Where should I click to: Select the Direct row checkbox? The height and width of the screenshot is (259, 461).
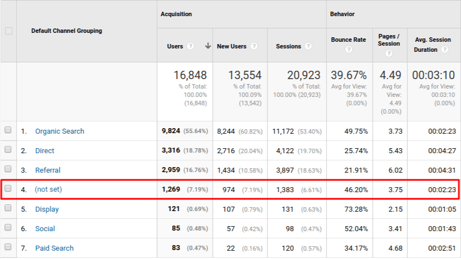tap(8, 150)
